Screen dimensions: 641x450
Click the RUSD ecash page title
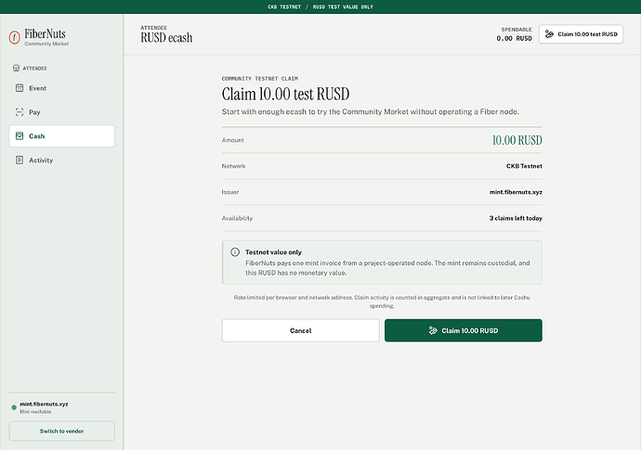tap(166, 37)
